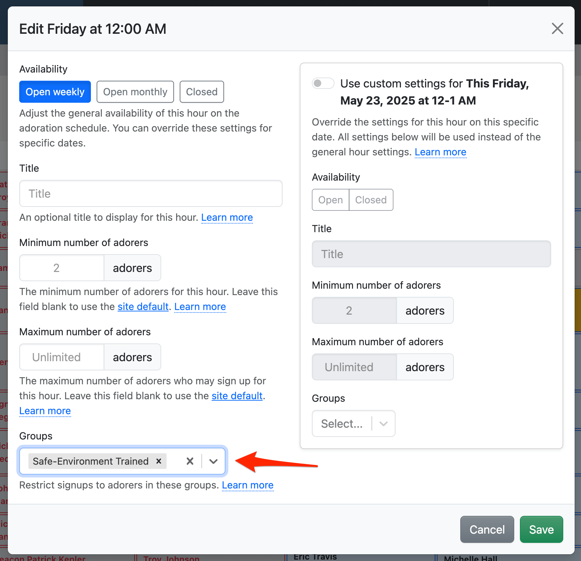Click the general Title input field
Image resolution: width=581 pixels, height=561 pixels.
click(x=151, y=193)
